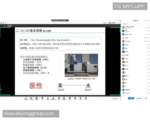
Task: Open the settings gear in meeting toolbar
Action: [86, 98]
